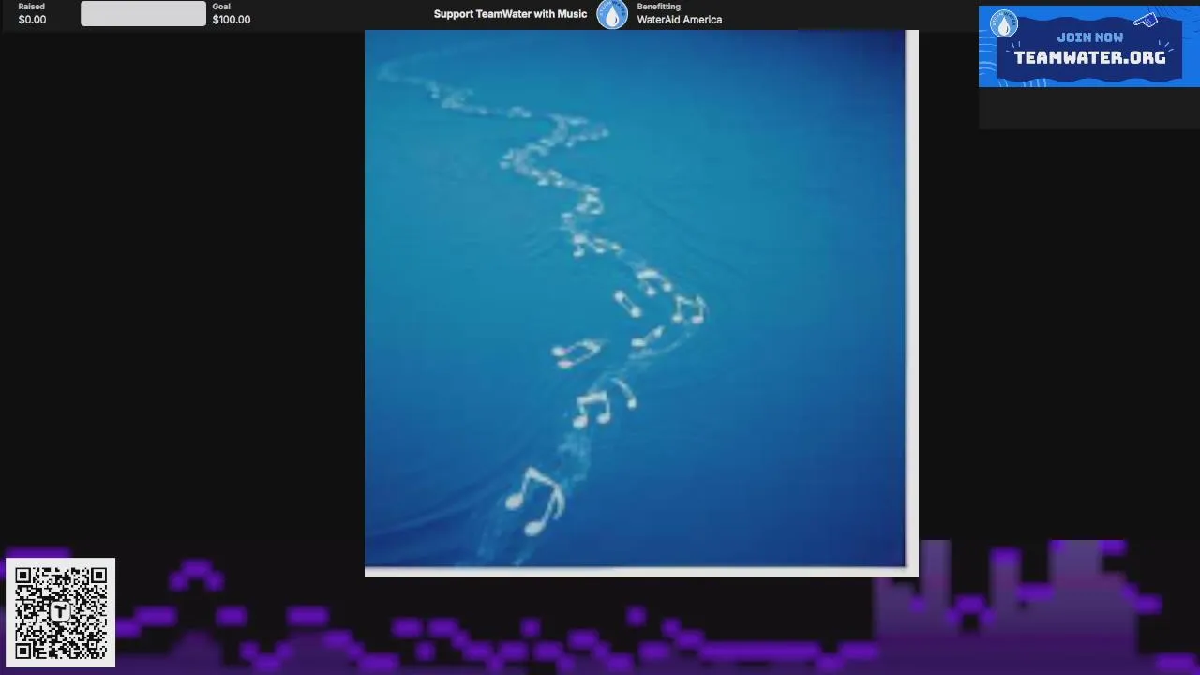This screenshot has height=675, width=1200.
Task: Click the "Goal" label
Action: pos(221,7)
